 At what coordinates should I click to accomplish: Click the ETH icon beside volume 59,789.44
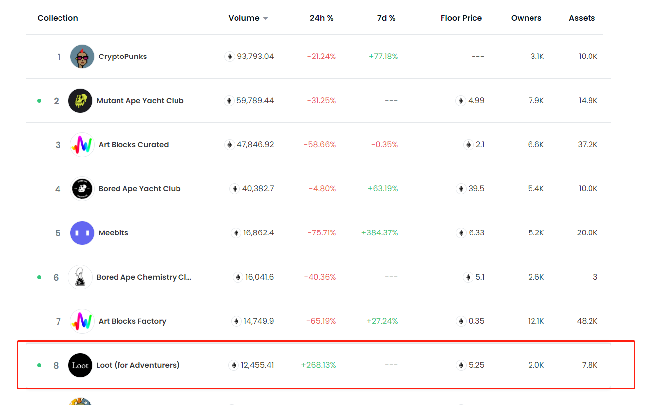[x=229, y=101]
